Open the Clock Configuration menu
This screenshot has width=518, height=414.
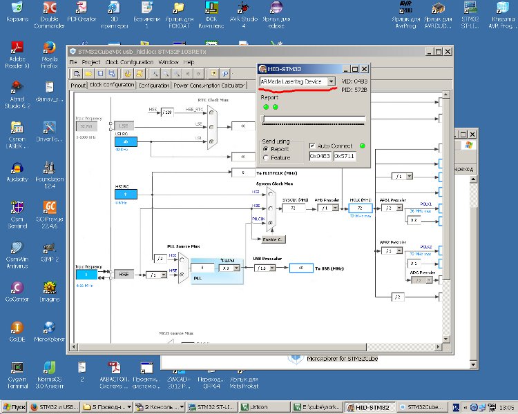pyautogui.click(x=129, y=62)
